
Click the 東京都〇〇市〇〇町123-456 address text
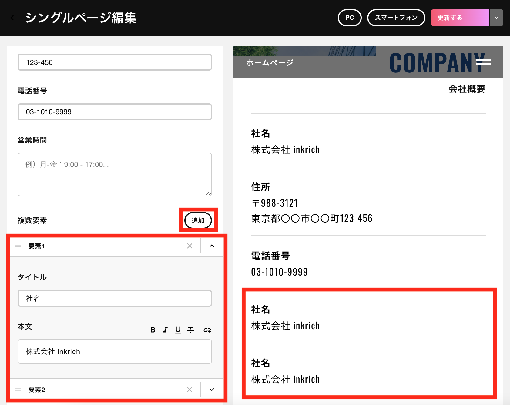(312, 218)
